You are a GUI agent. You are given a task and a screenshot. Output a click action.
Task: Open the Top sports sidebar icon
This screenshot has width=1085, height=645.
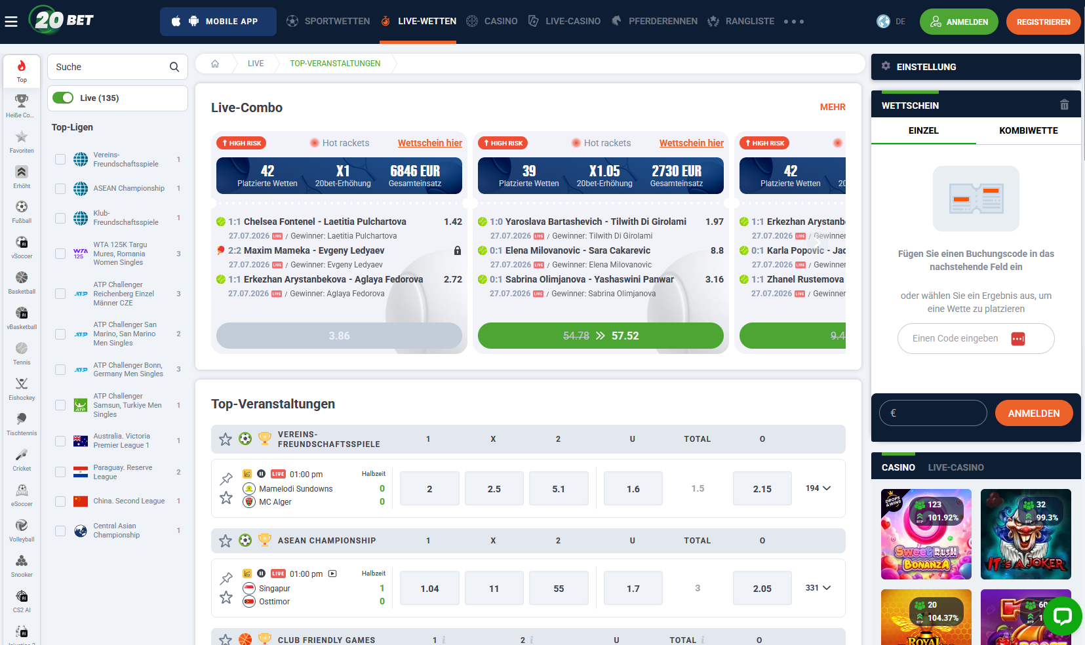point(22,71)
